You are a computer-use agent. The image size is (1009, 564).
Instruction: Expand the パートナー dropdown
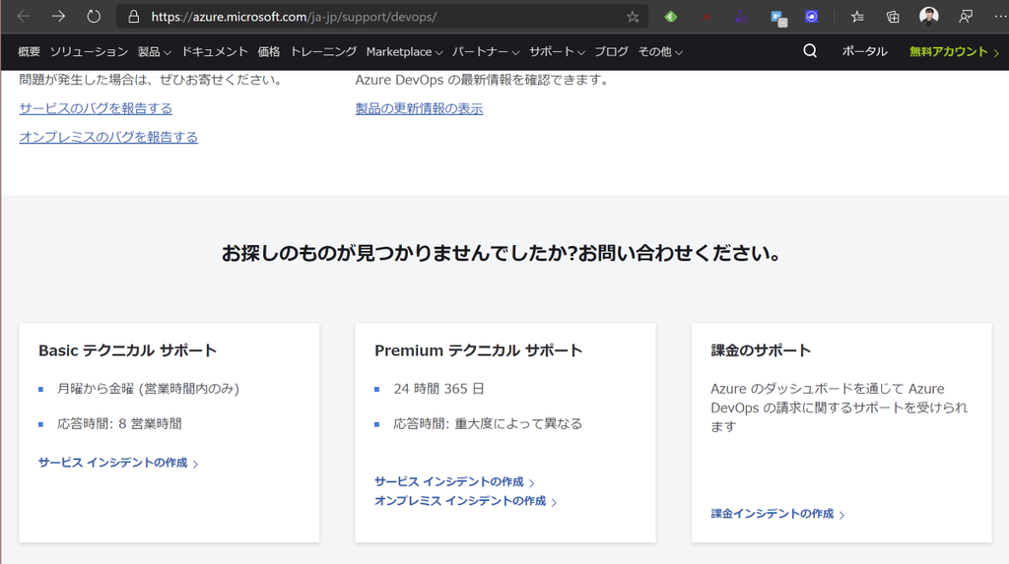click(486, 51)
